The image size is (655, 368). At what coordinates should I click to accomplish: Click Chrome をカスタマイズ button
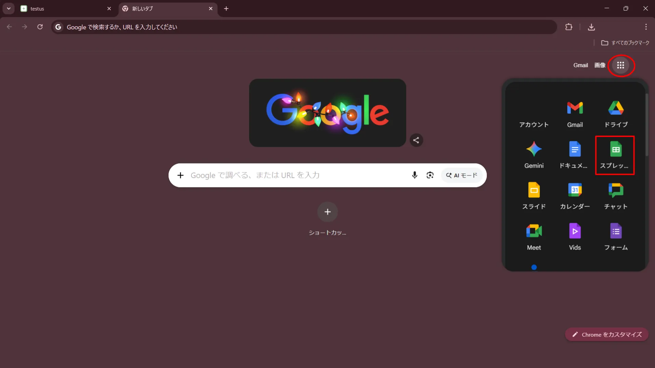pos(607,335)
